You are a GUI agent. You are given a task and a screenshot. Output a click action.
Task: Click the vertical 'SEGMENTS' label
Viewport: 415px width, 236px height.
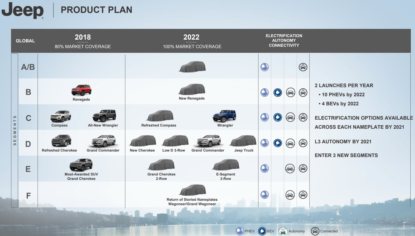pos(15,130)
